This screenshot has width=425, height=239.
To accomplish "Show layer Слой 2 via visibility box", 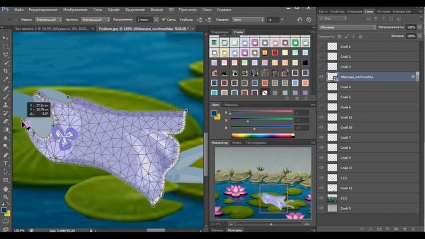I will [x=321, y=56].
